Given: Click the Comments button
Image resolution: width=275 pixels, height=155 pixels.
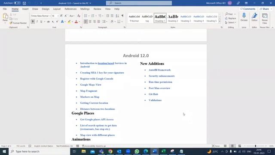Looking at the screenshot, I should (248, 9).
